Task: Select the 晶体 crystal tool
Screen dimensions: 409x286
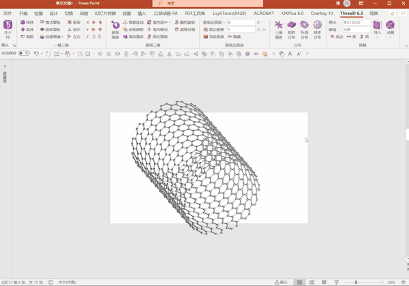Action: pos(27,29)
